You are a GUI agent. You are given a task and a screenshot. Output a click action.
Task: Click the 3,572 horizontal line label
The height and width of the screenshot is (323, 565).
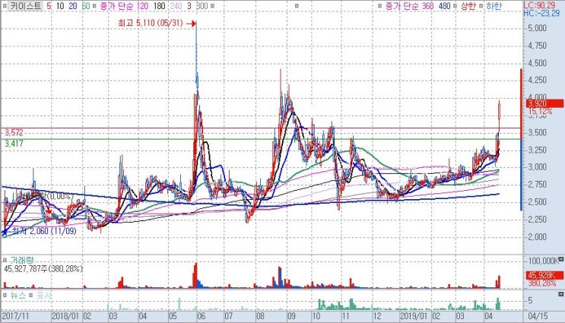pos(14,132)
